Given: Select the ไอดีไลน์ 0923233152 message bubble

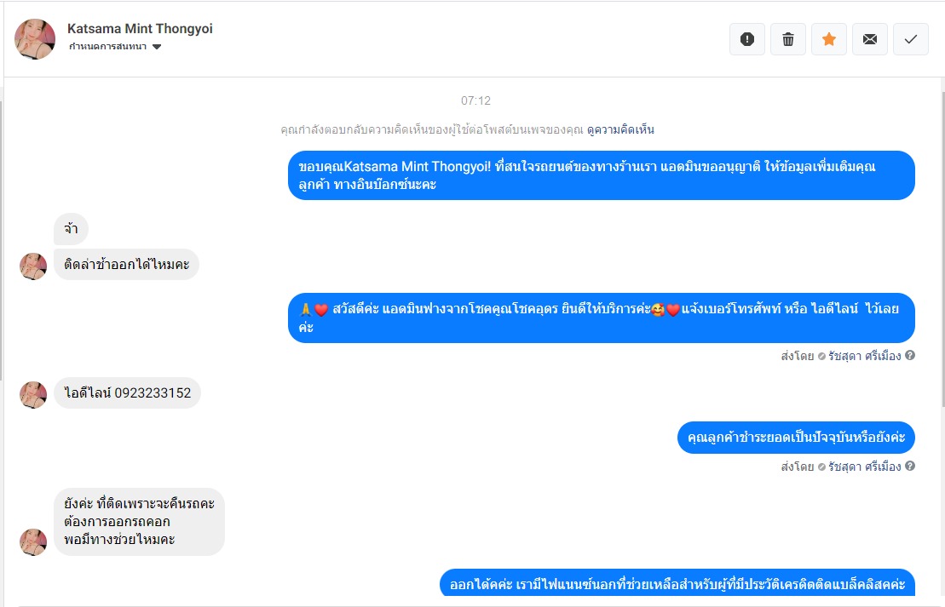Looking at the screenshot, I should point(127,392).
